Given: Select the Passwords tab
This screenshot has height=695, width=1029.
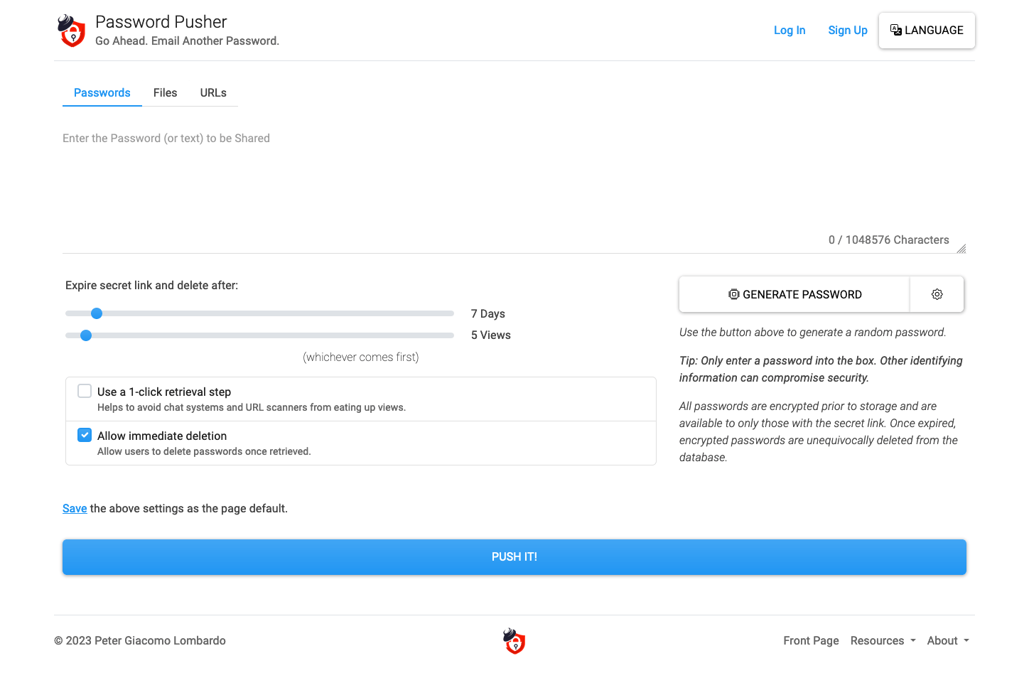Looking at the screenshot, I should 102,92.
